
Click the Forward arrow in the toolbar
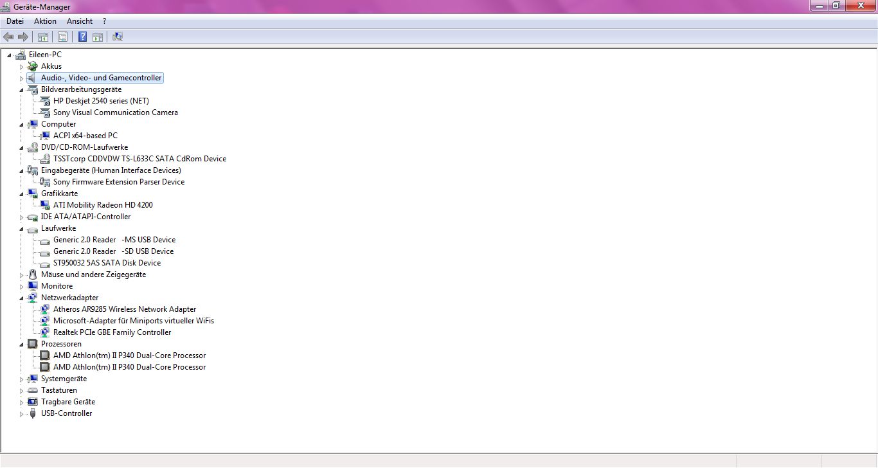tap(23, 37)
